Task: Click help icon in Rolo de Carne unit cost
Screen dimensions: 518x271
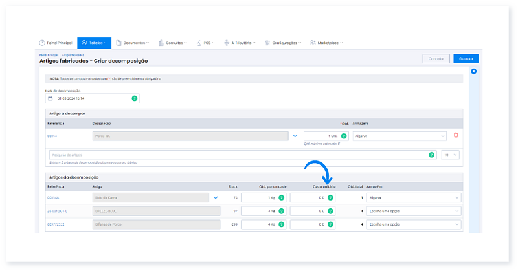Action: click(330, 197)
